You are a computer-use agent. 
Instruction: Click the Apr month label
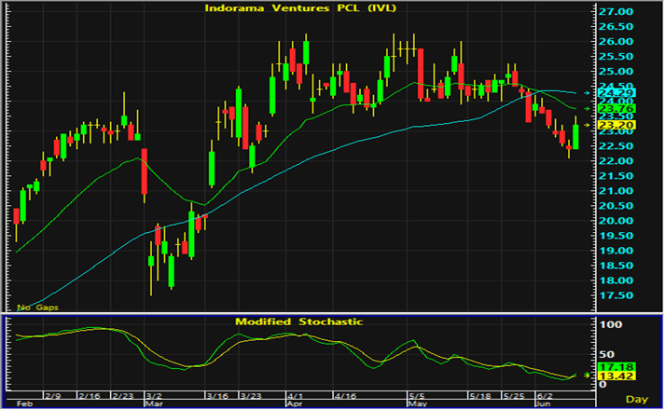(x=295, y=403)
